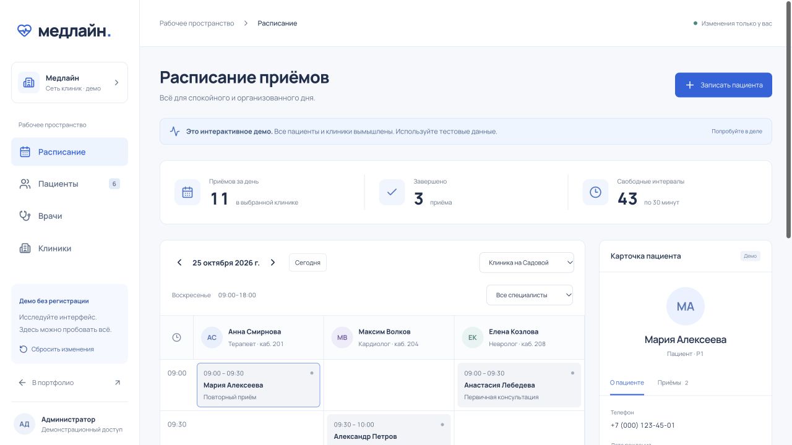Open the Все специалисты dropdown
The height and width of the screenshot is (445, 792).
530,295
